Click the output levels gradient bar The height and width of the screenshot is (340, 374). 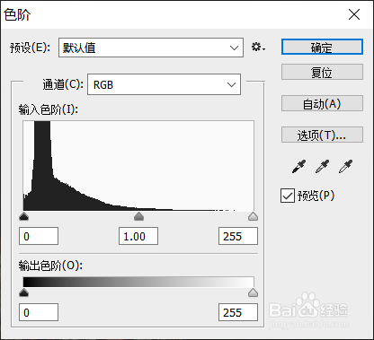(x=138, y=282)
